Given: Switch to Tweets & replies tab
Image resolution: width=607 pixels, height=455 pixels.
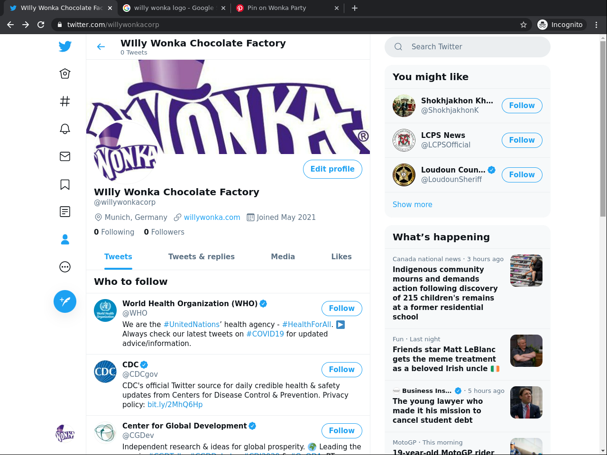Looking at the screenshot, I should (x=201, y=256).
